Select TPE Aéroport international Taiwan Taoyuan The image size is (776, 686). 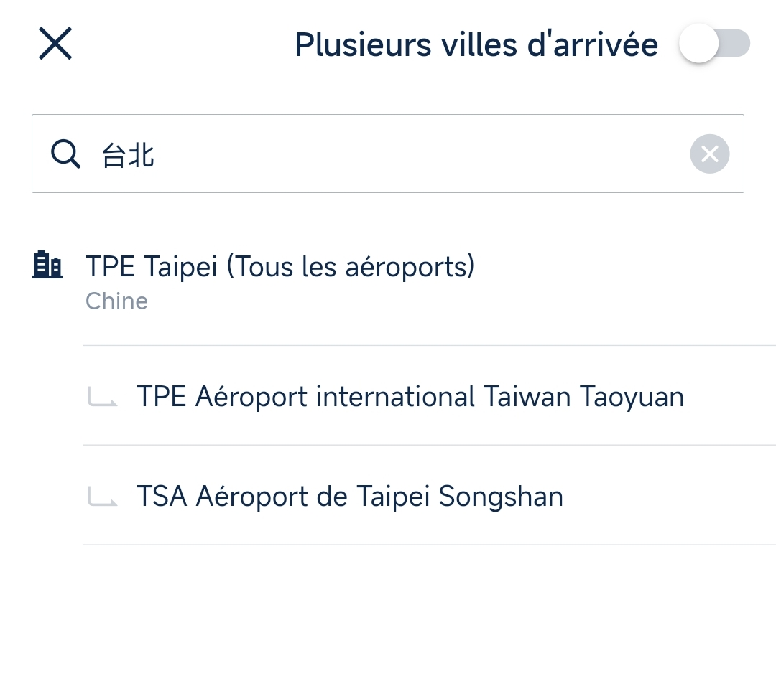point(410,396)
